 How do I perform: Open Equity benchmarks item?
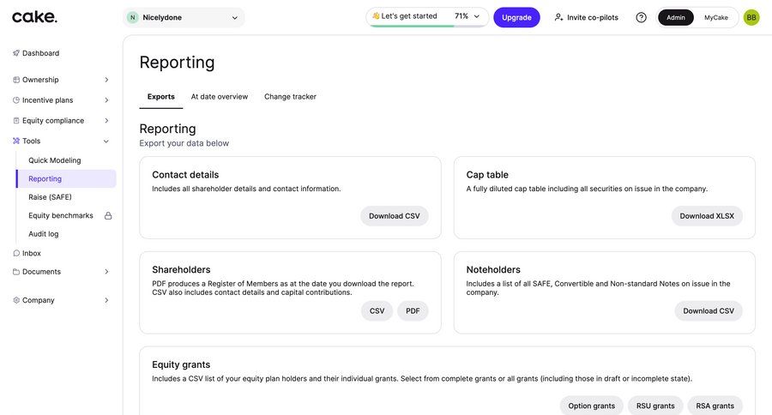(61, 215)
